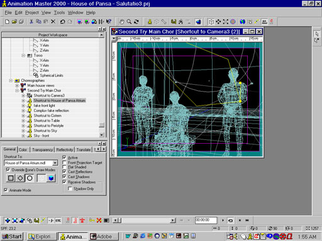
Task: Click the play forward button
Action: coord(223,220)
